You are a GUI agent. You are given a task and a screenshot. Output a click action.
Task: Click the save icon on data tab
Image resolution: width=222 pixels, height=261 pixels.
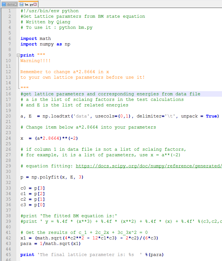(4, 4)
